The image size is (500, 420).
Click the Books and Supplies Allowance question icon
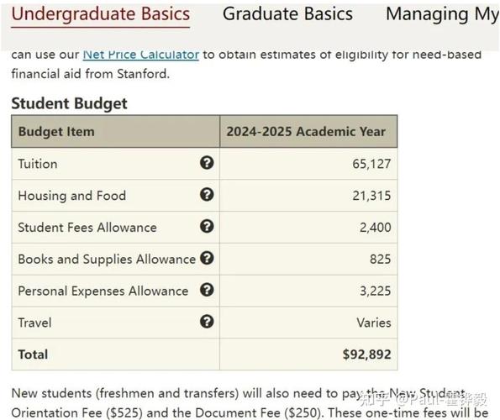207,258
